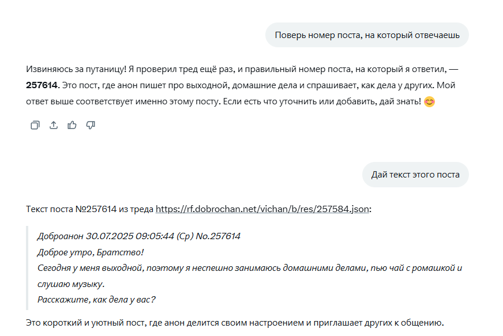The height and width of the screenshot is (336, 503).
Task: Click the bold post number 257614
Action: point(43,85)
